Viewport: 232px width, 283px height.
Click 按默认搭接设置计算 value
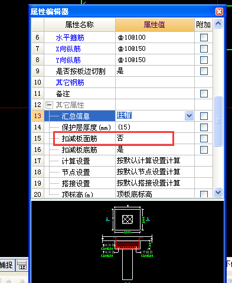tap(148, 183)
